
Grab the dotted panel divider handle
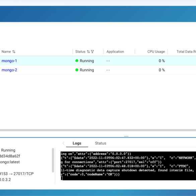(x=126, y=136)
